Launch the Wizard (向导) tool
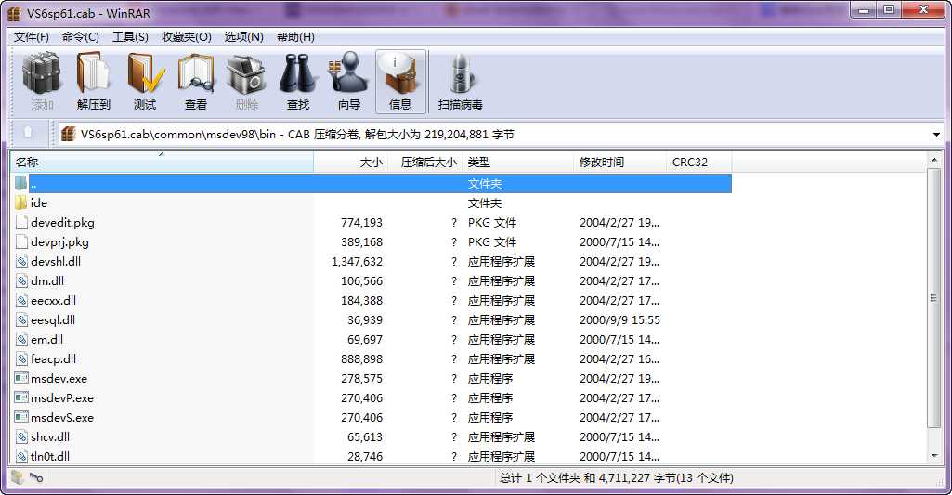This screenshot has height=495, width=952. point(348,82)
